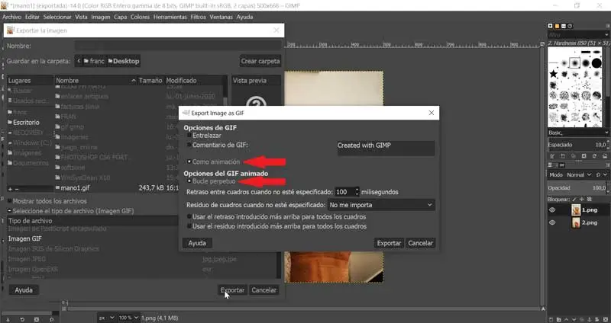Click the lock alpha checkerboard icon
611x323 pixels.
click(x=590, y=200)
